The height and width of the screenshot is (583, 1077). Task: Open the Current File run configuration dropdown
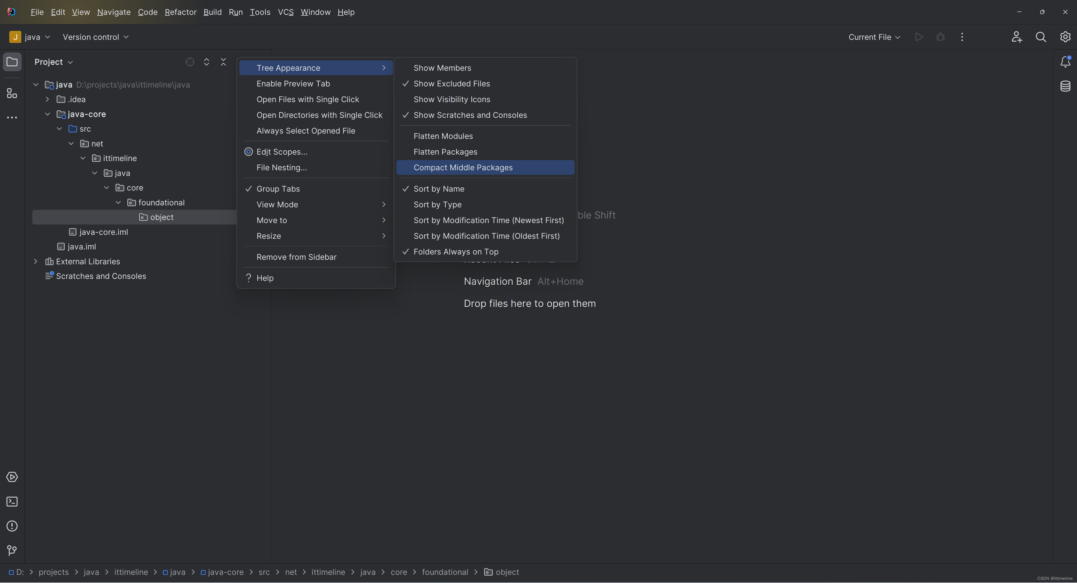874,37
